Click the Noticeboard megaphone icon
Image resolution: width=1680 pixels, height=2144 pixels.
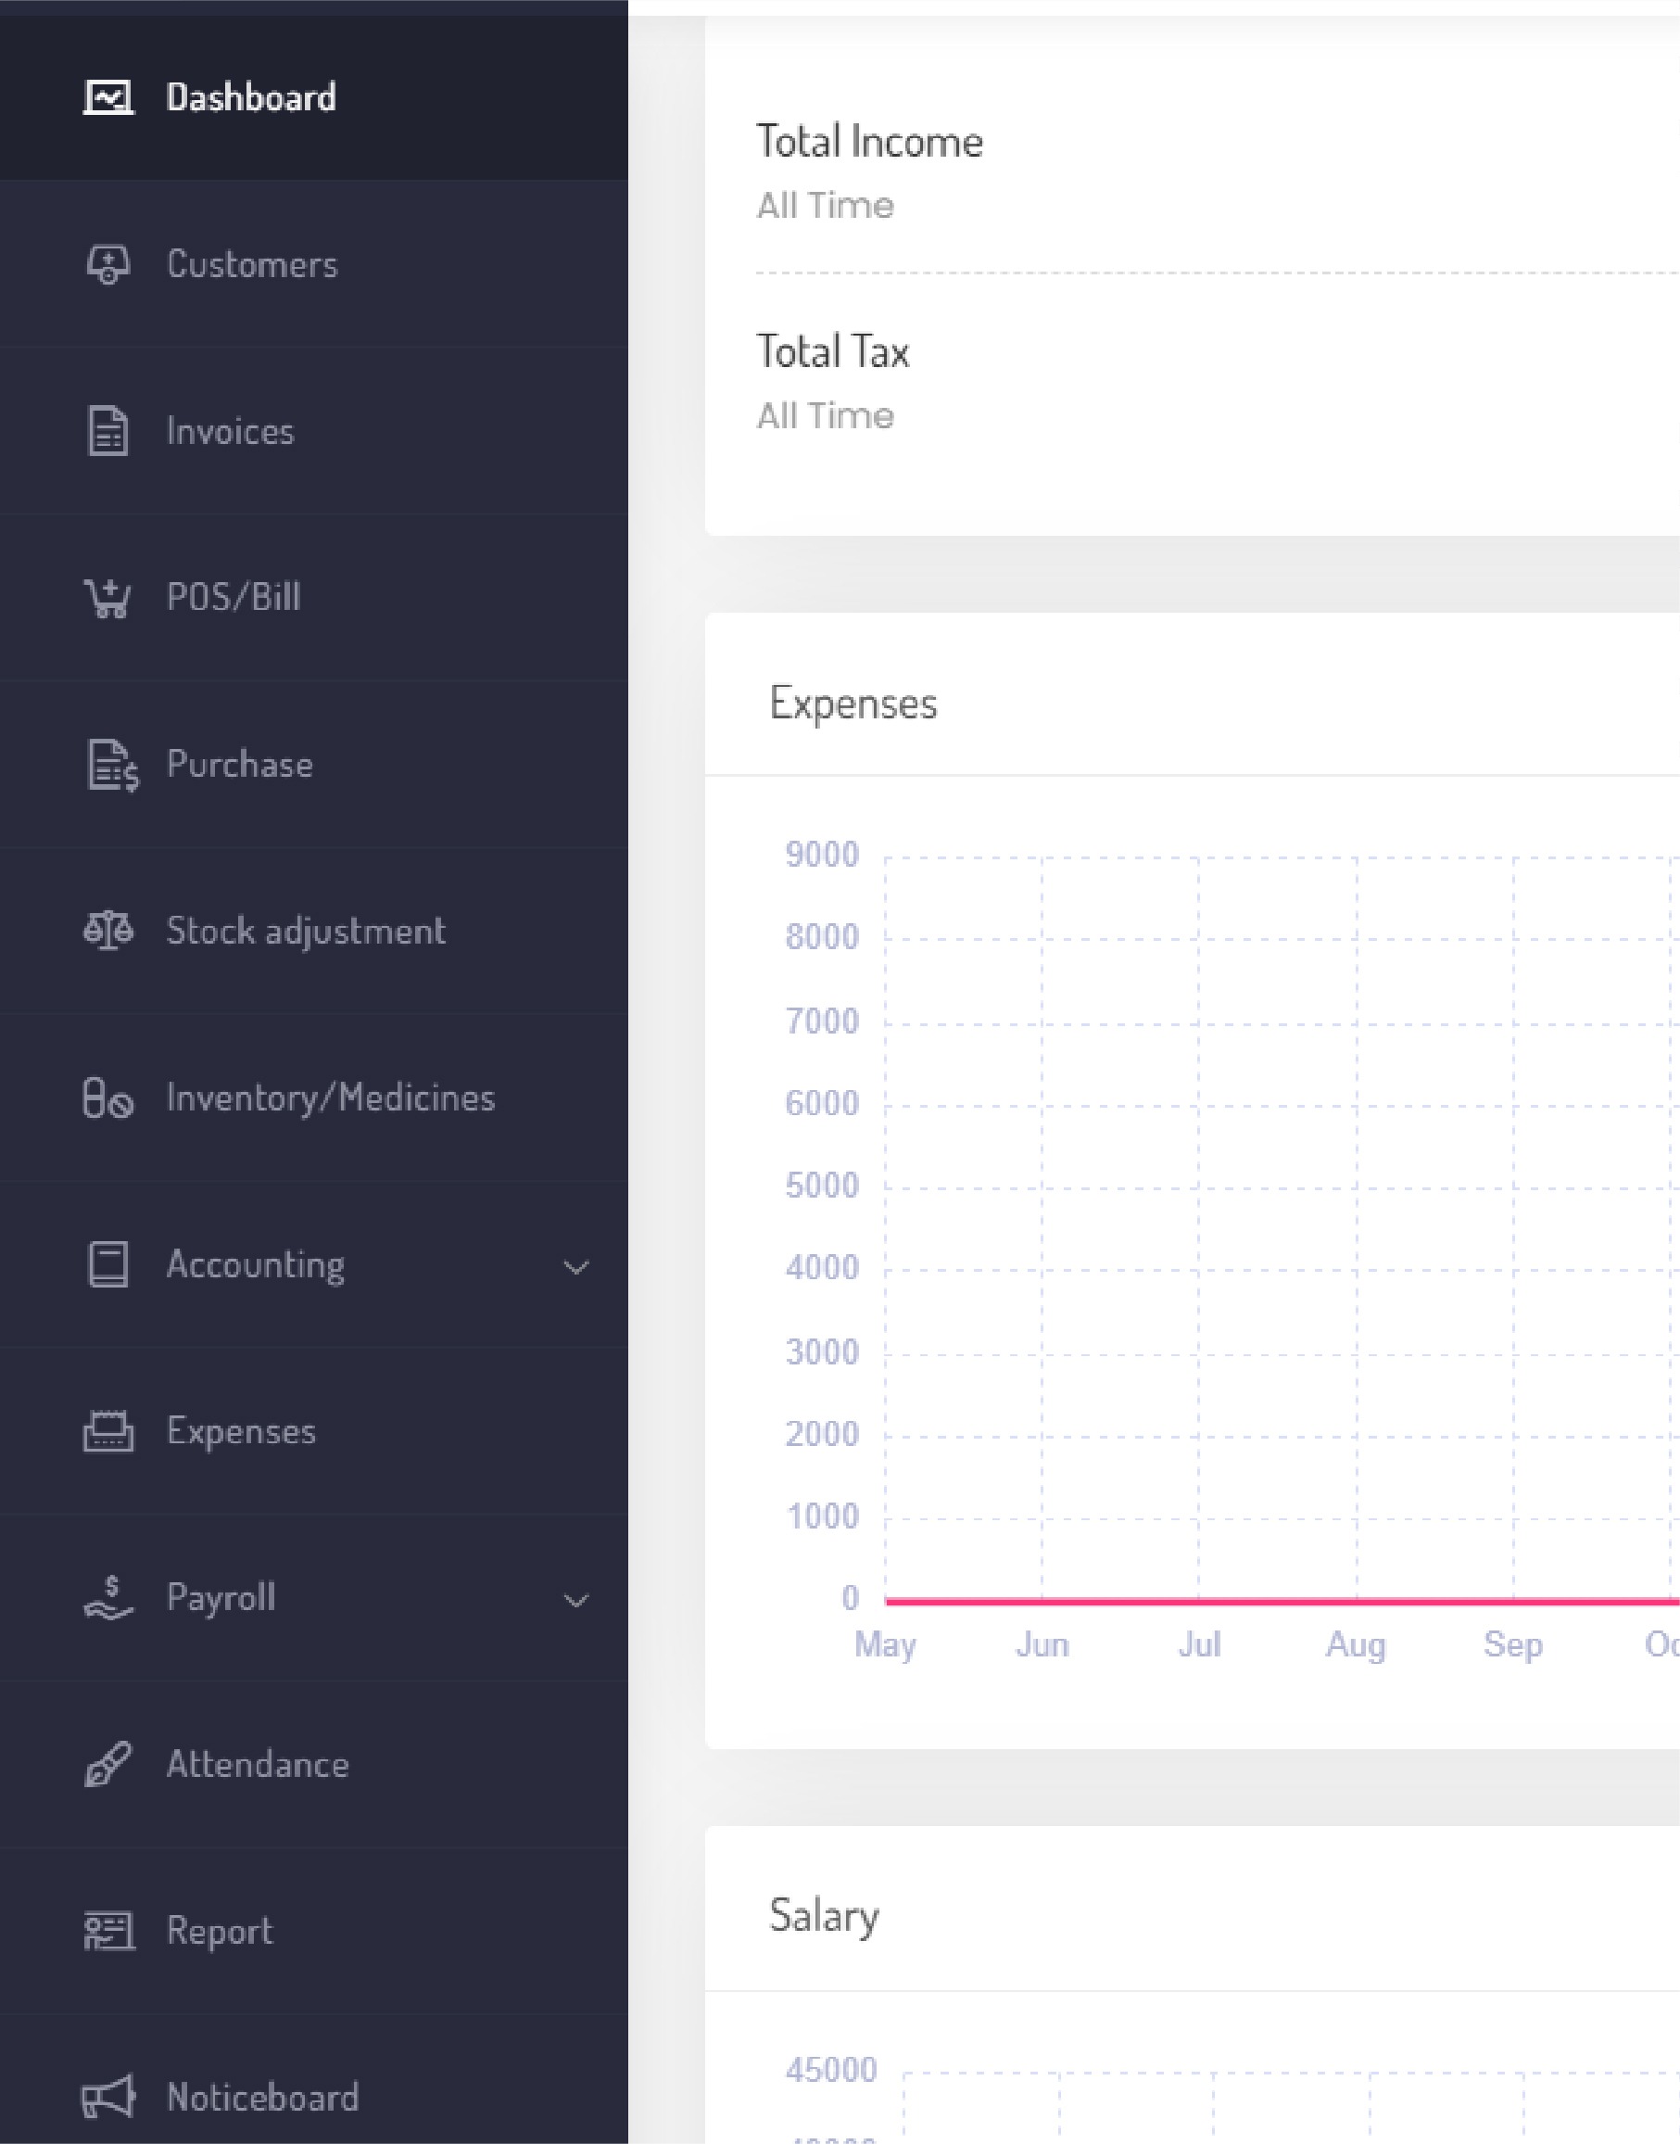(x=108, y=2097)
